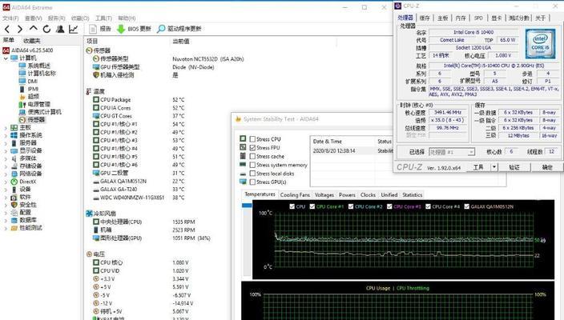
Task: Switch to the Cooling Fans tab
Action: tap(295, 195)
